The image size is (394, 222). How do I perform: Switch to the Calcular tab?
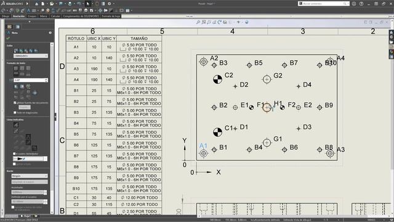pos(55,16)
